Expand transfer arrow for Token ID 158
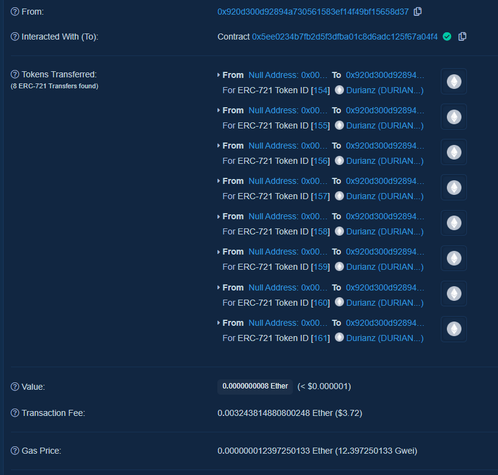Image resolution: width=498 pixels, height=475 pixels. pyautogui.click(x=219, y=216)
